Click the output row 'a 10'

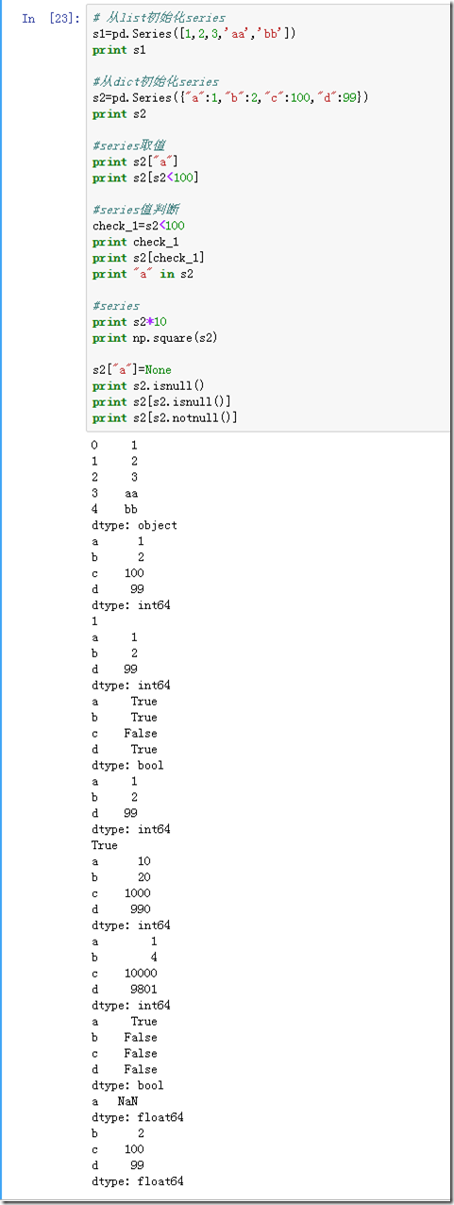click(121, 862)
